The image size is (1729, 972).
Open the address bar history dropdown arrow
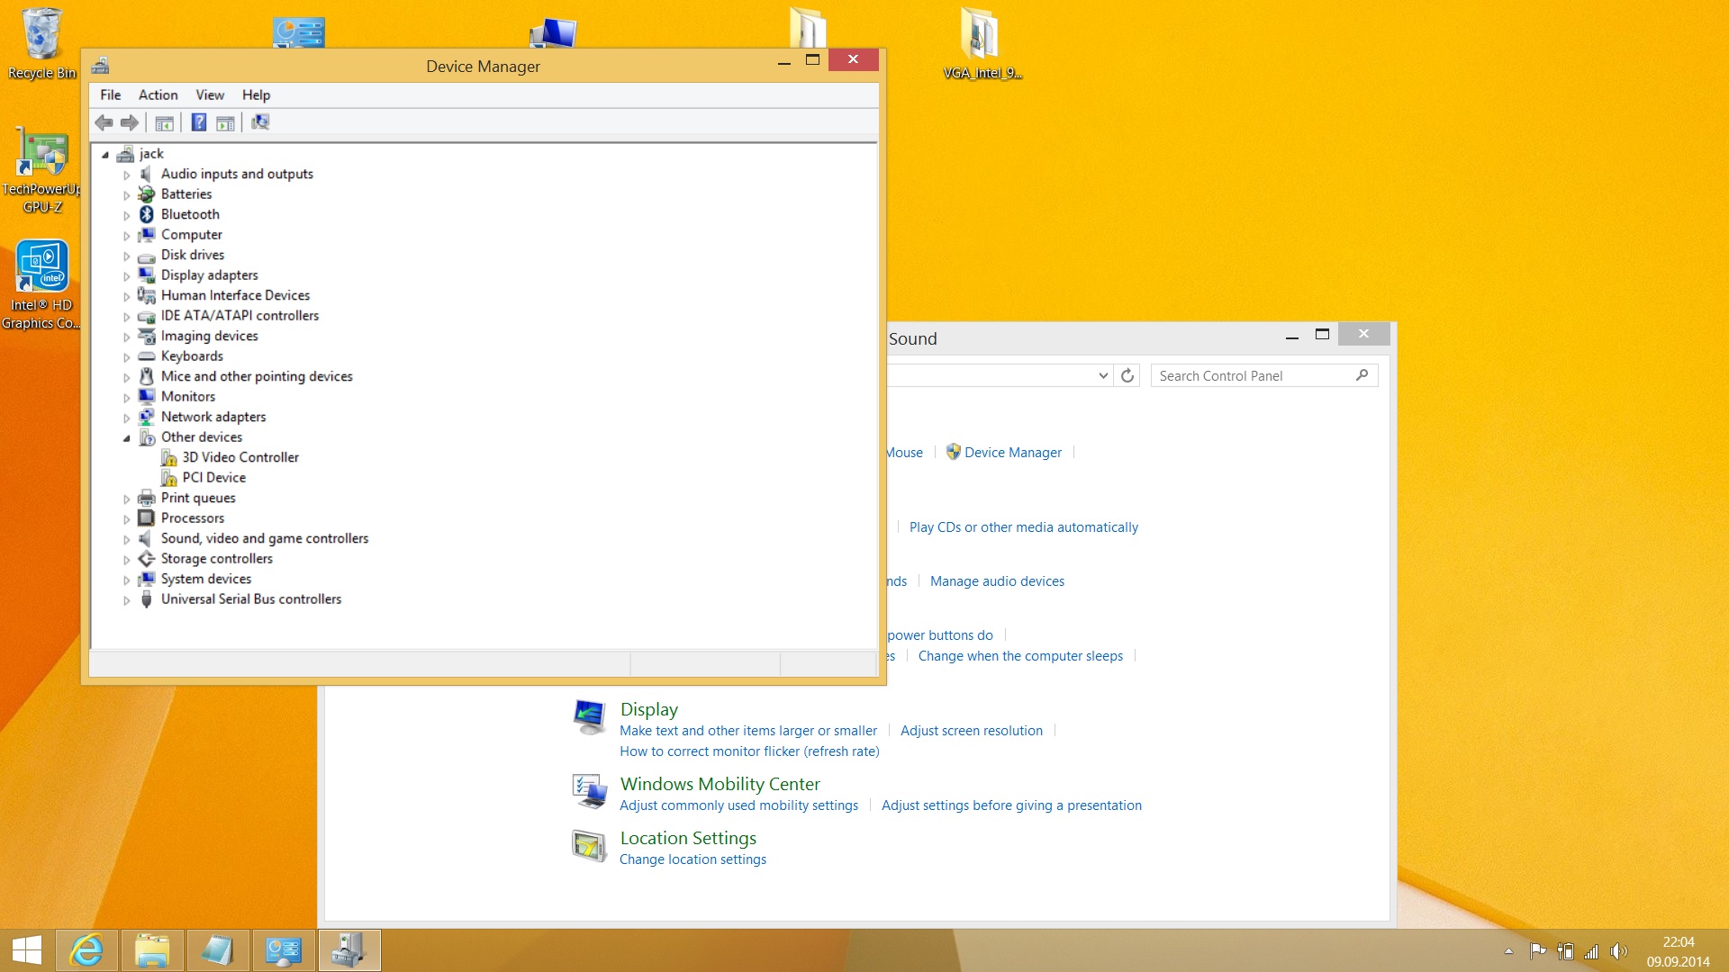[1103, 375]
